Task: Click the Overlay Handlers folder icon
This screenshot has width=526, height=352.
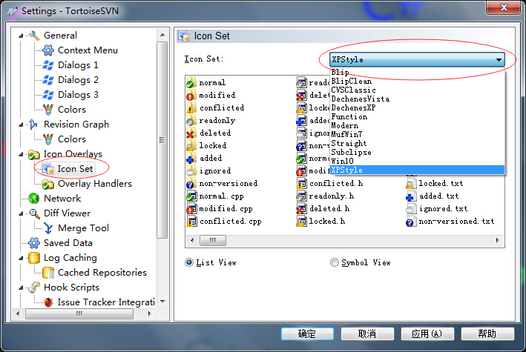Action: [x=48, y=184]
